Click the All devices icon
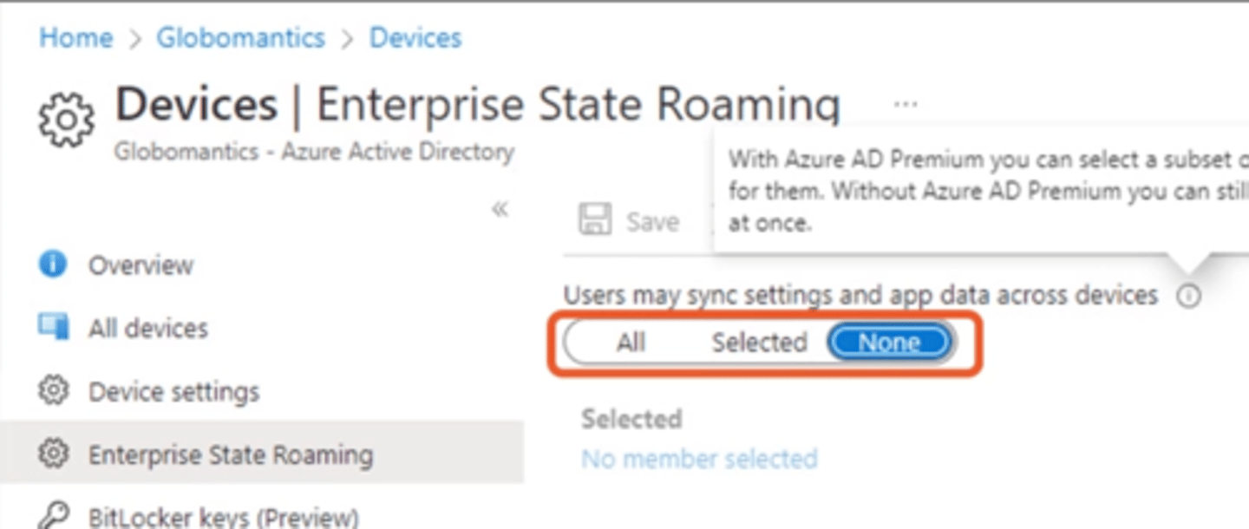Screen dimensions: 1249x529 pos(53,327)
